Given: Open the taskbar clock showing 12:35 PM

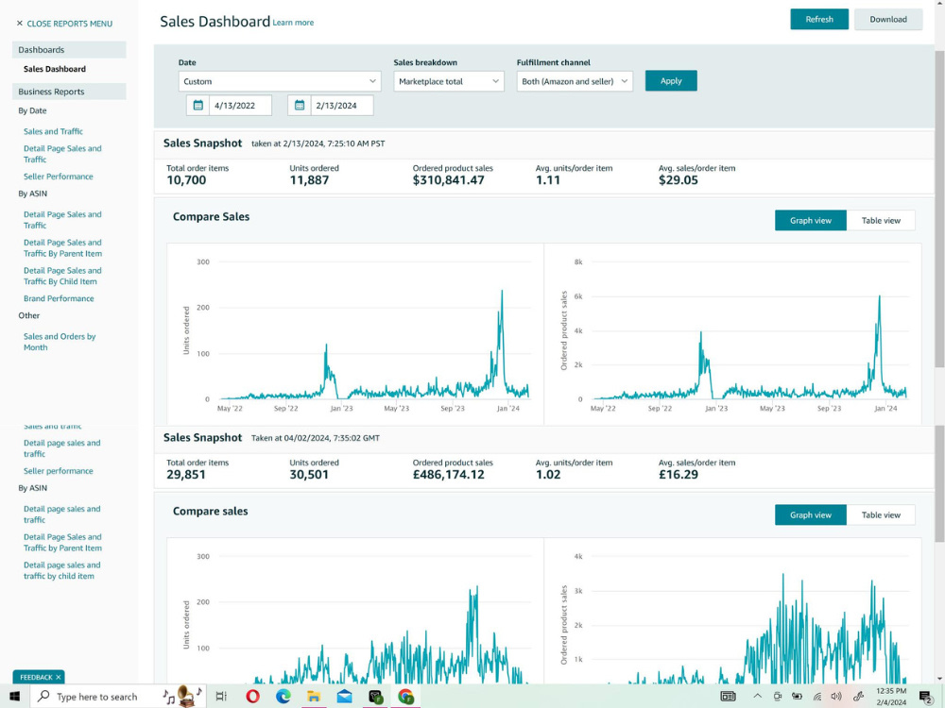Looking at the screenshot, I should [x=891, y=697].
